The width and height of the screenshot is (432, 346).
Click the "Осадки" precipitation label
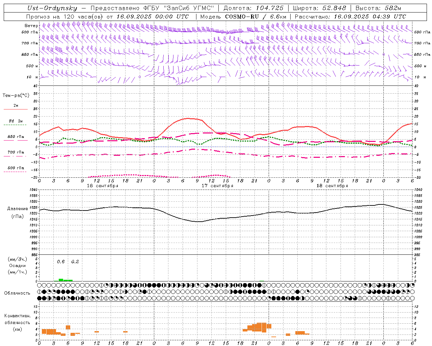pos(18,266)
